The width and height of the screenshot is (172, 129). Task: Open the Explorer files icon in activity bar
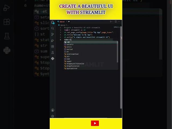tap(53, 22)
